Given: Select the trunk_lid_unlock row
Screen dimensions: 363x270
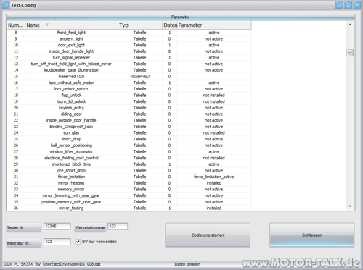Looking at the screenshot, I should pyautogui.click(x=129, y=101).
